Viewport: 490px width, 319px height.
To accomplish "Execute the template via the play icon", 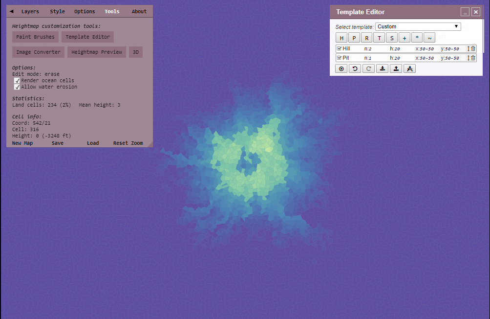I will pos(341,68).
